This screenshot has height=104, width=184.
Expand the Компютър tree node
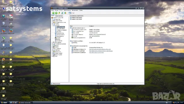[x=52, y=19]
